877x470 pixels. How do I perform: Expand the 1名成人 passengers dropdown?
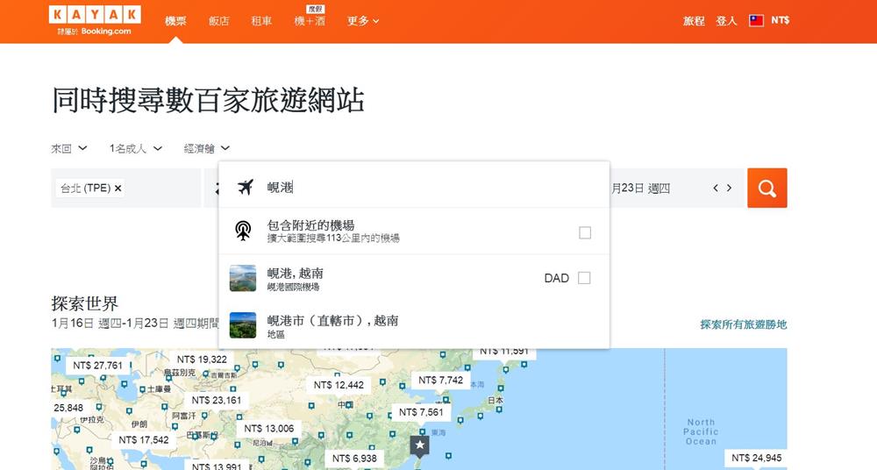click(136, 149)
